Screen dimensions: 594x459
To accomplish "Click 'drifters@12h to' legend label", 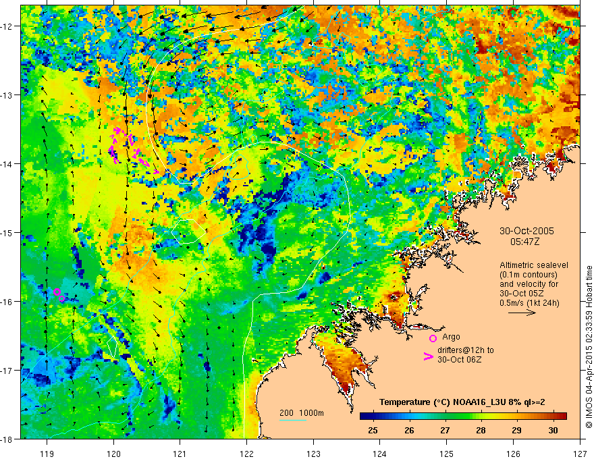I will click(x=466, y=350).
